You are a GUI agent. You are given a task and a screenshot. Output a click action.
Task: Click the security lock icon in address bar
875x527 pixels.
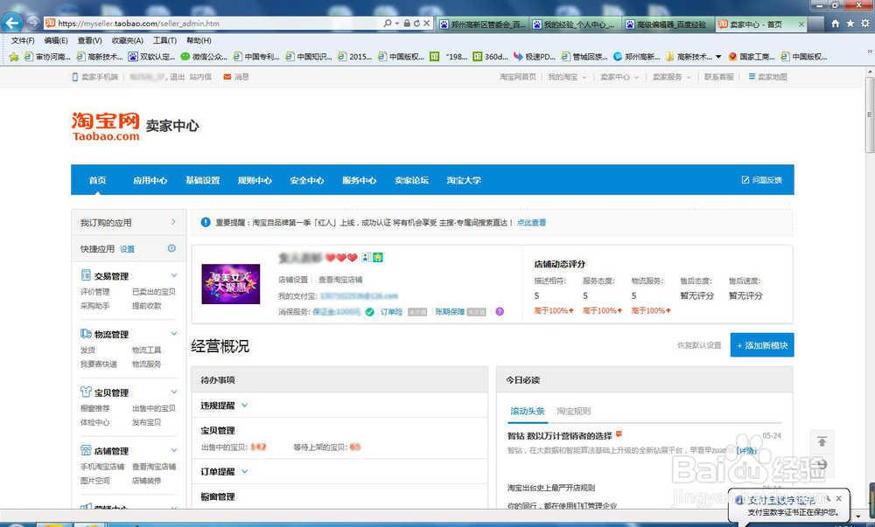(x=407, y=24)
